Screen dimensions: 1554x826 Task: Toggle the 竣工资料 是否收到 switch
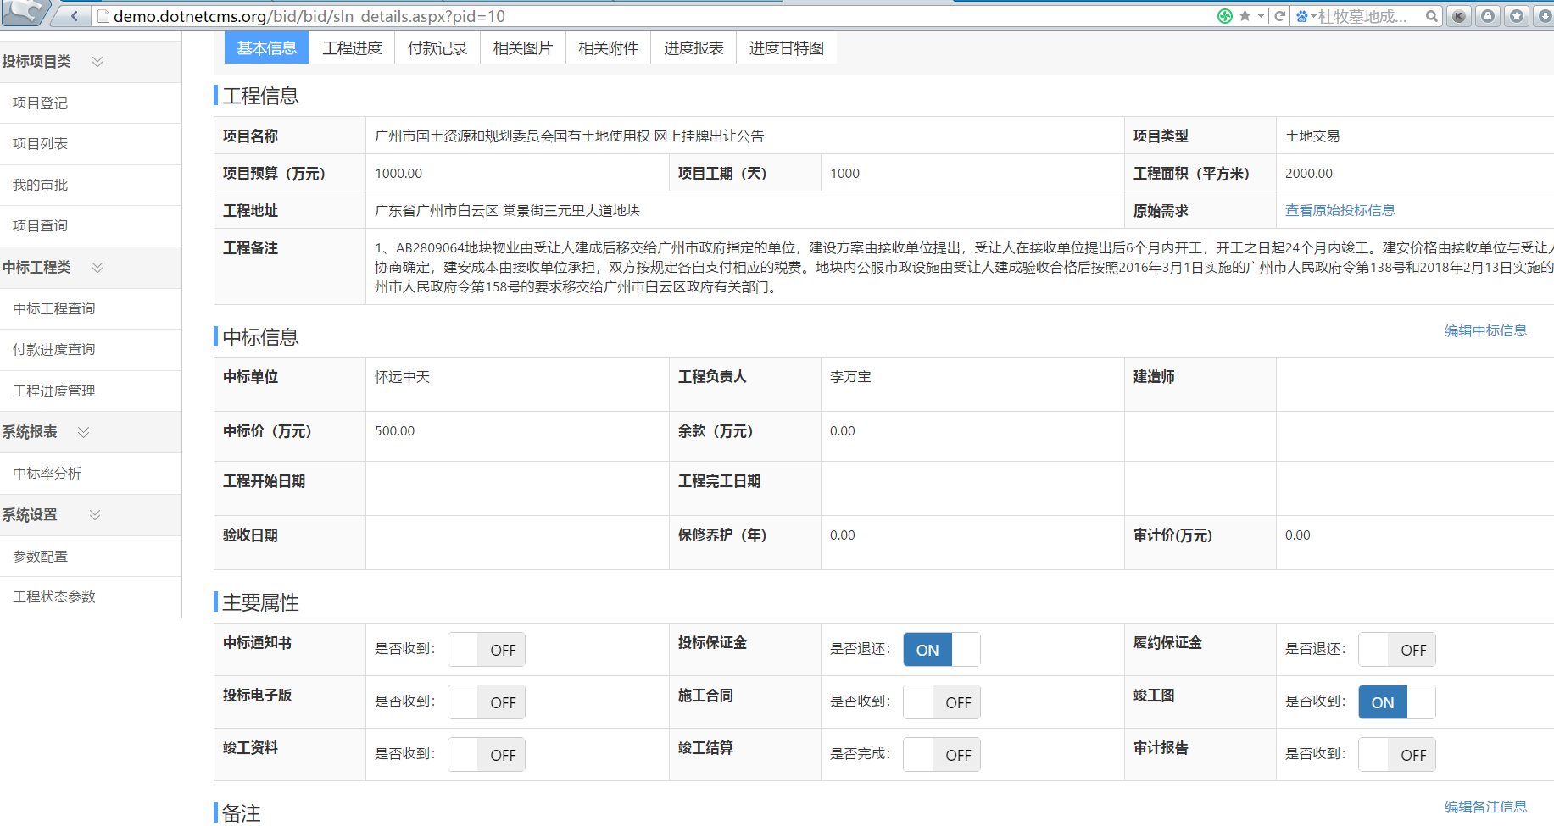pyautogui.click(x=487, y=755)
